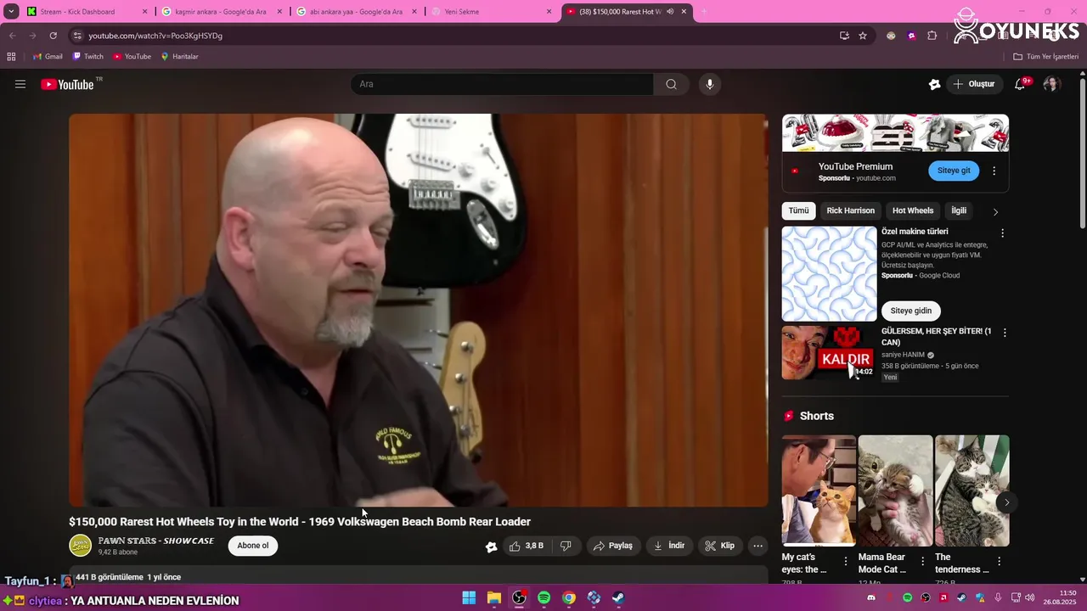Open Pawn Stars Showcase channel link
Image resolution: width=1087 pixels, height=611 pixels.
point(156,541)
